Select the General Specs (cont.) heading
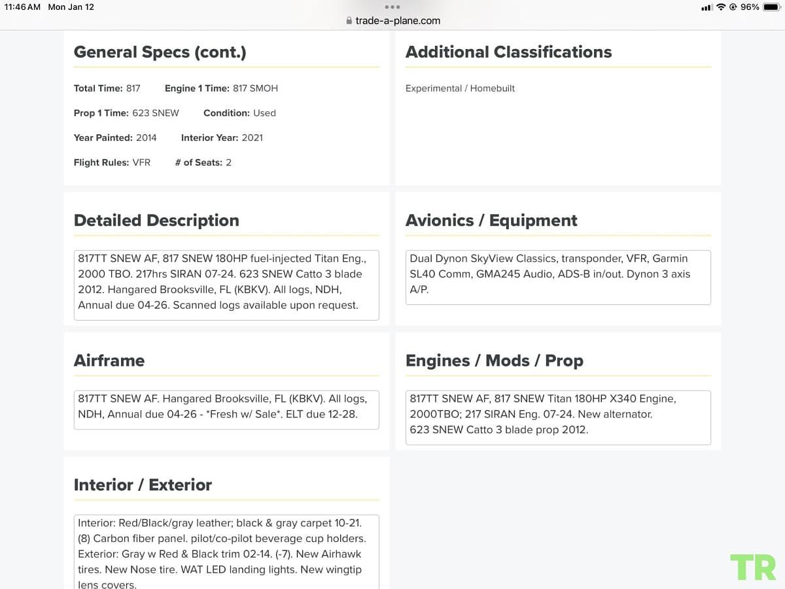785x589 pixels. click(160, 52)
